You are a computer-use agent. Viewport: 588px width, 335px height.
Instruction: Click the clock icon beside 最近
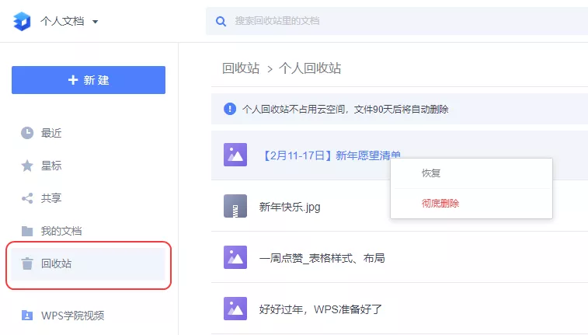point(27,133)
